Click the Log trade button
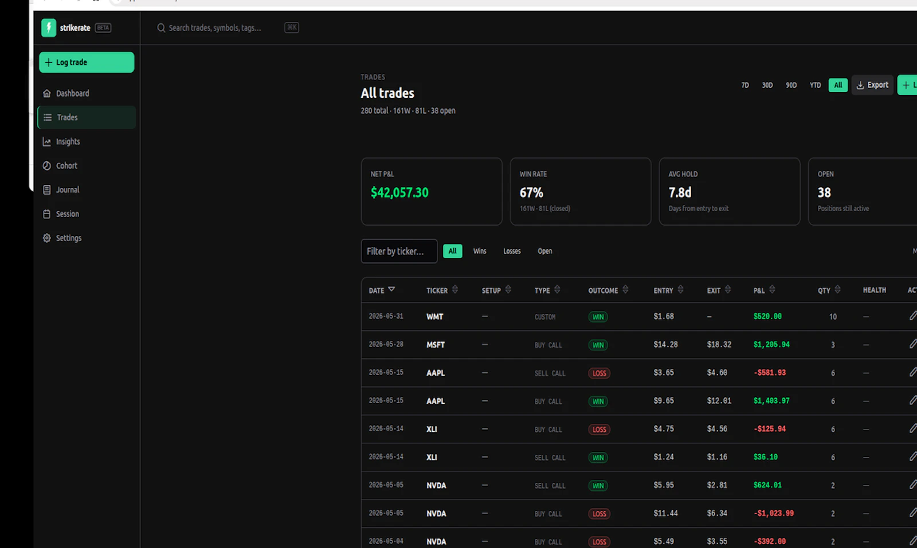This screenshot has height=548, width=917. pos(87,62)
